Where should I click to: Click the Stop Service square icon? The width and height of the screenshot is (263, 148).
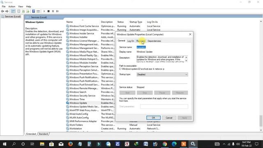(x=48, y=11)
